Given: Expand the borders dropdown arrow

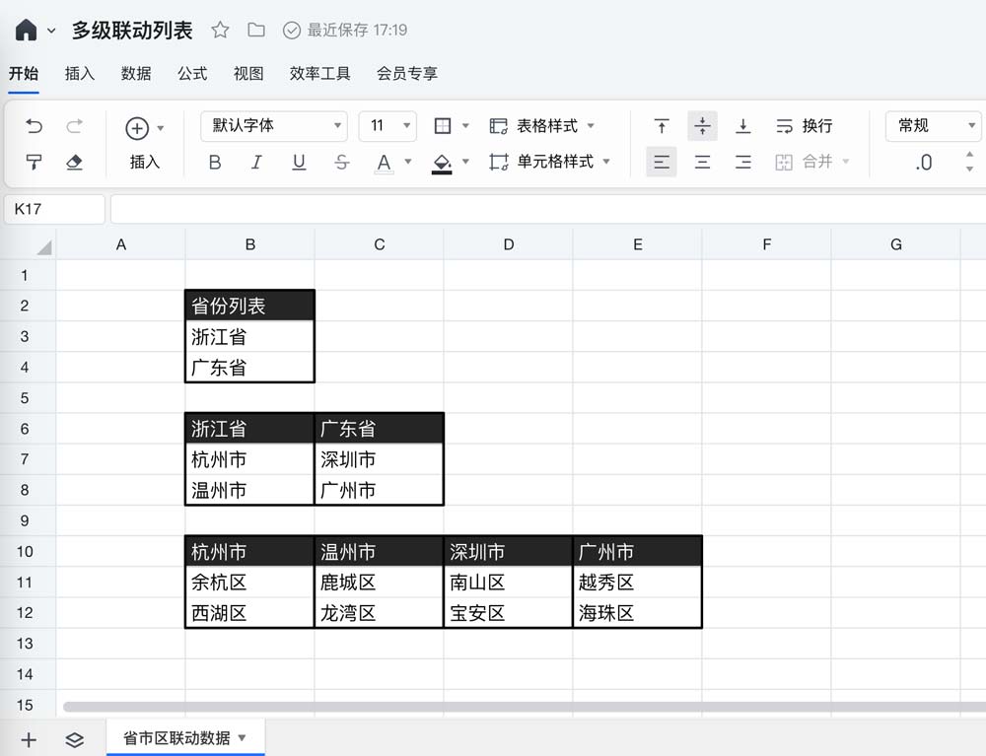Looking at the screenshot, I should point(465,126).
